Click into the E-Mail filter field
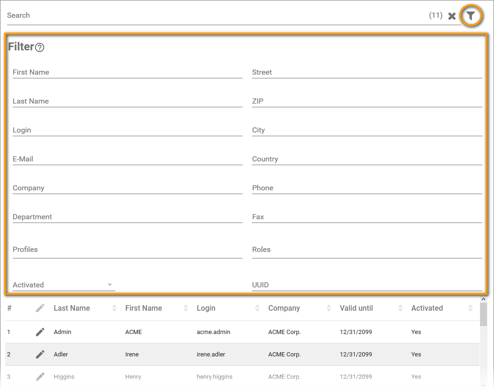The height and width of the screenshot is (390, 494). pos(127,160)
